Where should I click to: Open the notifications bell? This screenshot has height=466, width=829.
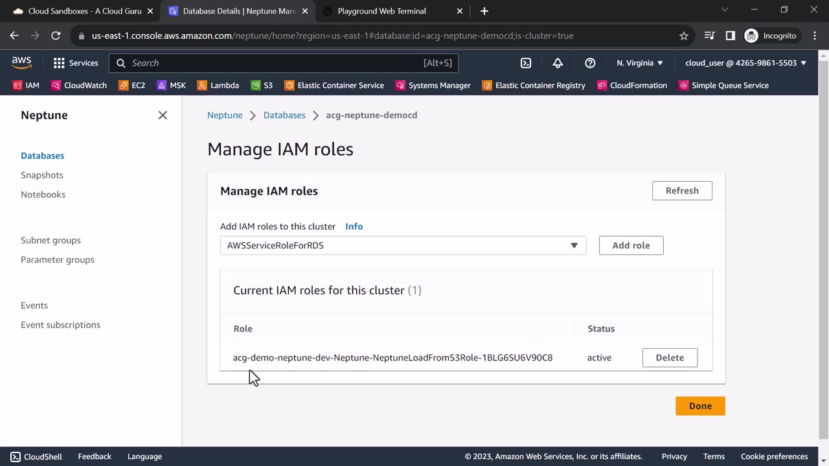pyautogui.click(x=558, y=63)
